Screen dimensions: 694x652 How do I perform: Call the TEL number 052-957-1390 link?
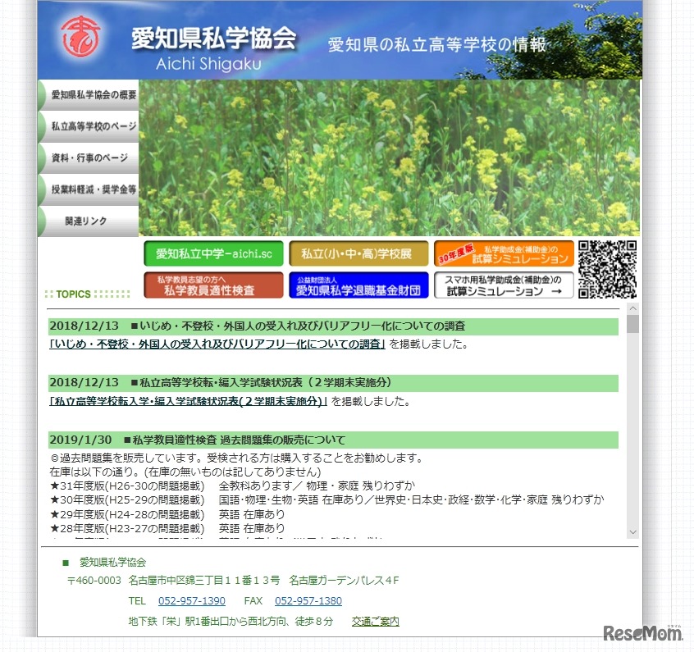coord(191,600)
